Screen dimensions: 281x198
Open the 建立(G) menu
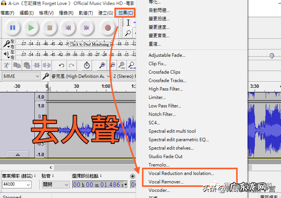(x=106, y=13)
